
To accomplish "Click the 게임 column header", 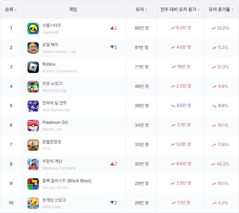I will coord(73,10).
